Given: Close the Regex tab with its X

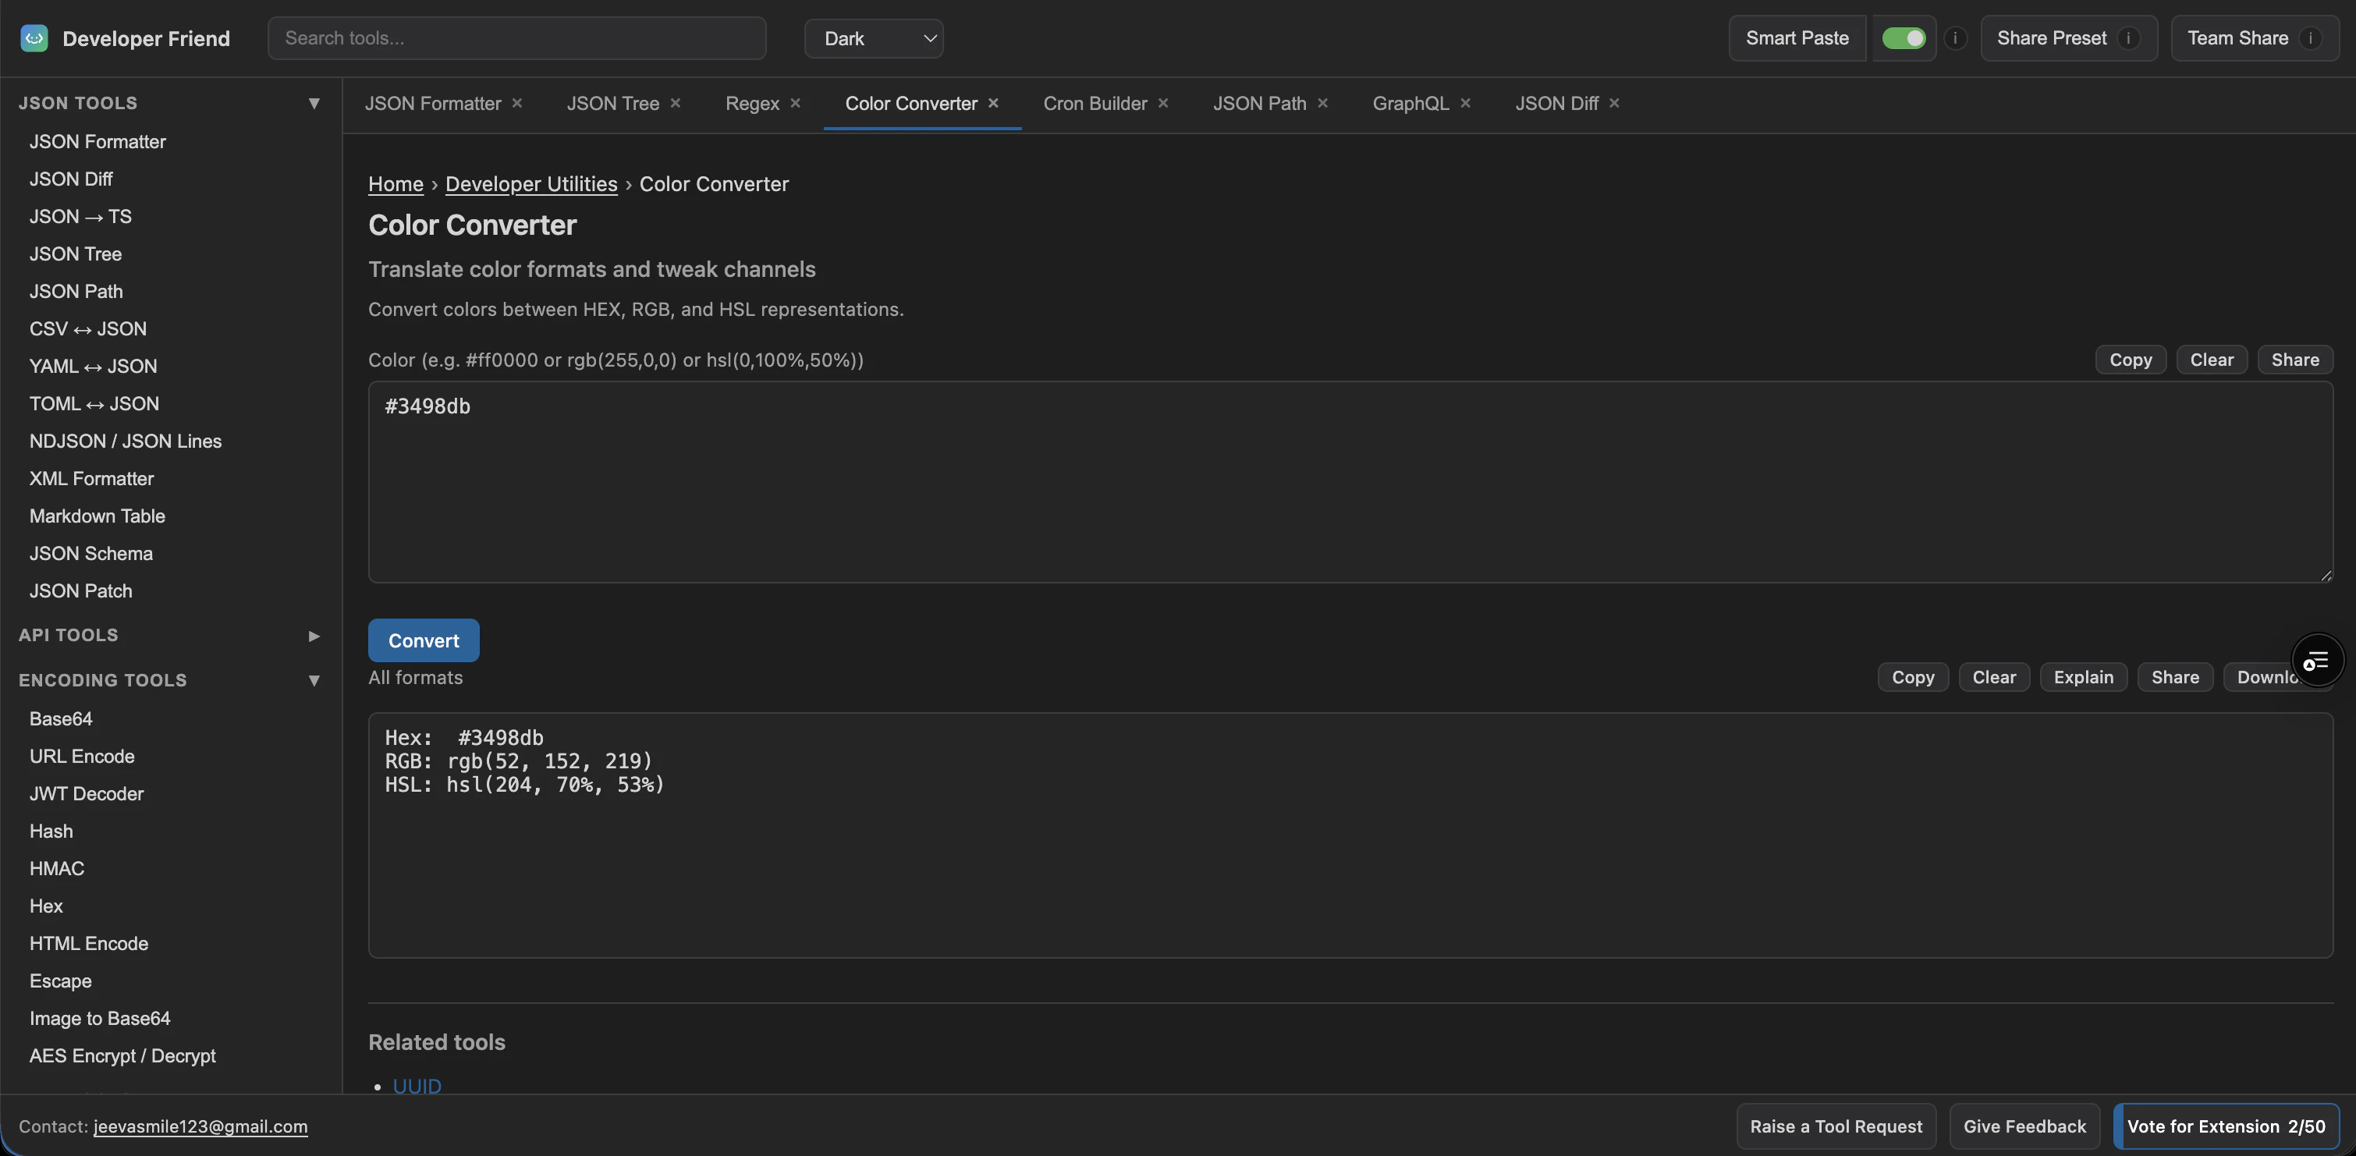Looking at the screenshot, I should (x=796, y=103).
